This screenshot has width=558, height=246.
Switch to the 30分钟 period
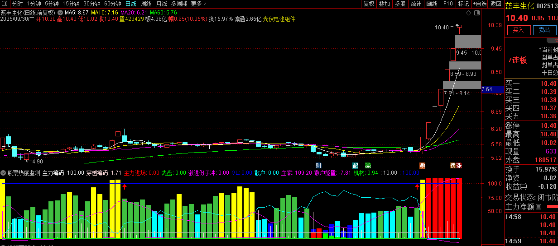tap(91, 4)
